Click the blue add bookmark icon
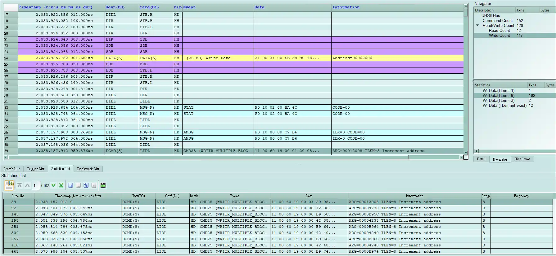The width and height of the screenshot is (556, 256). 70,185
